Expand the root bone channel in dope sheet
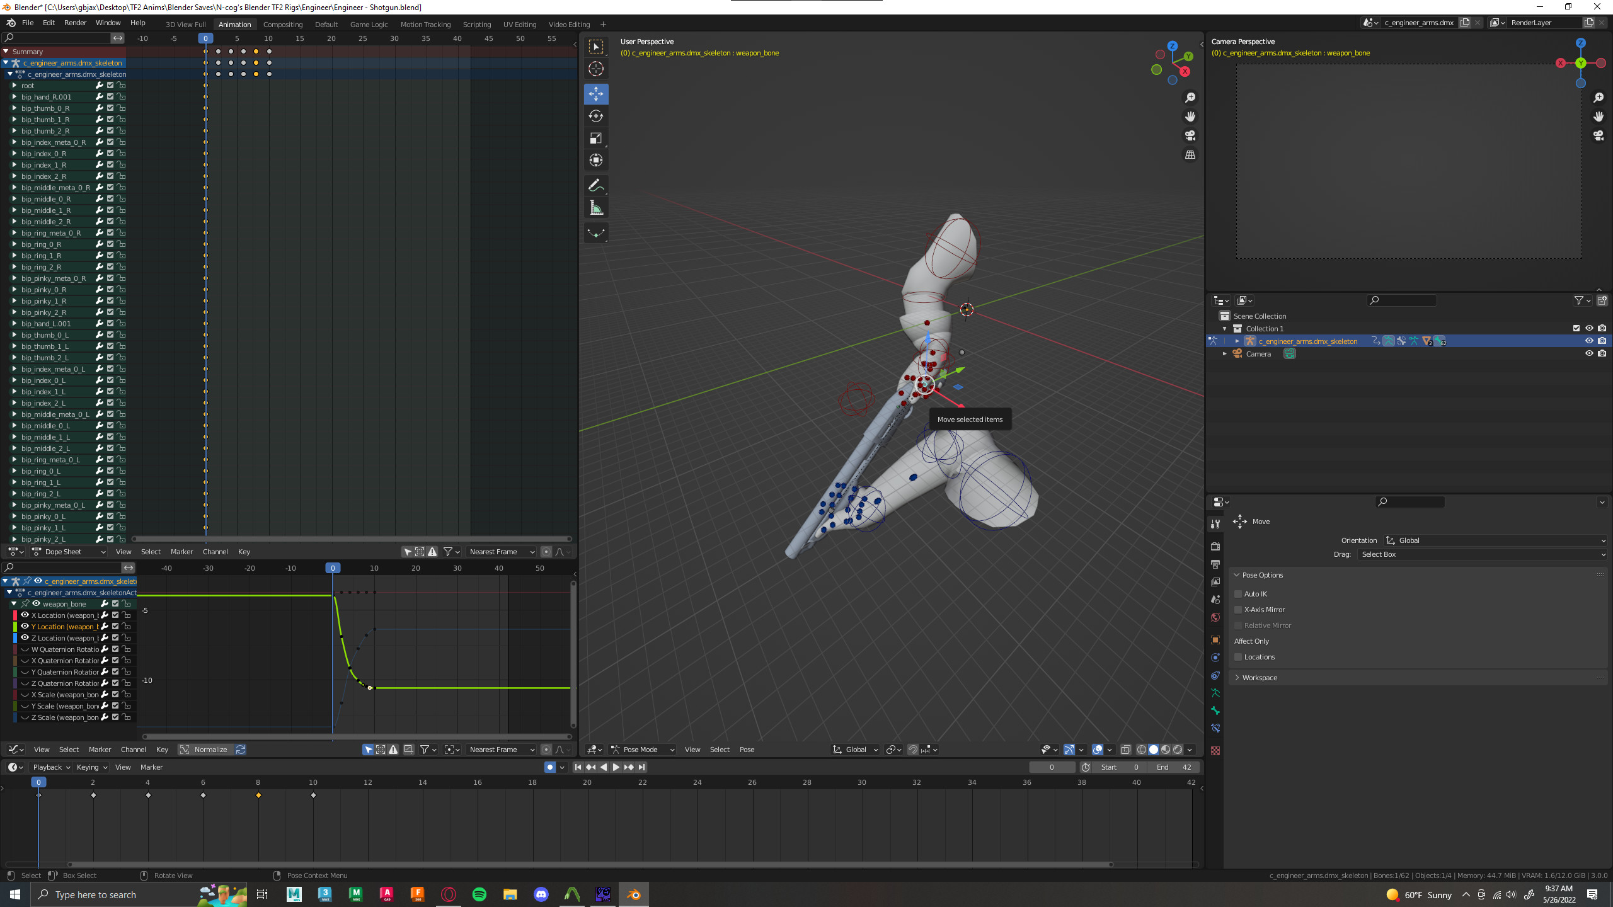Viewport: 1613px width, 907px height. [14, 85]
